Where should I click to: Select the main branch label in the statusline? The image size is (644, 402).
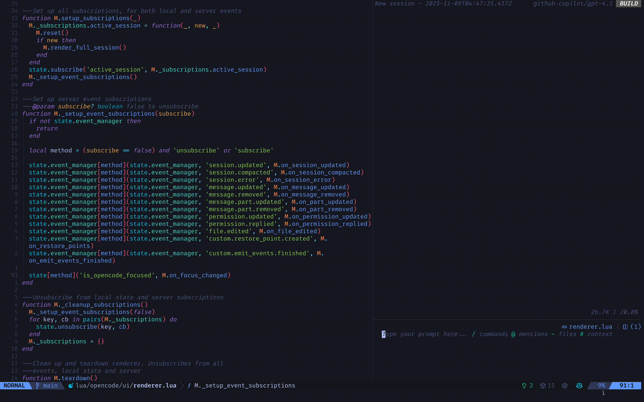tap(50, 386)
